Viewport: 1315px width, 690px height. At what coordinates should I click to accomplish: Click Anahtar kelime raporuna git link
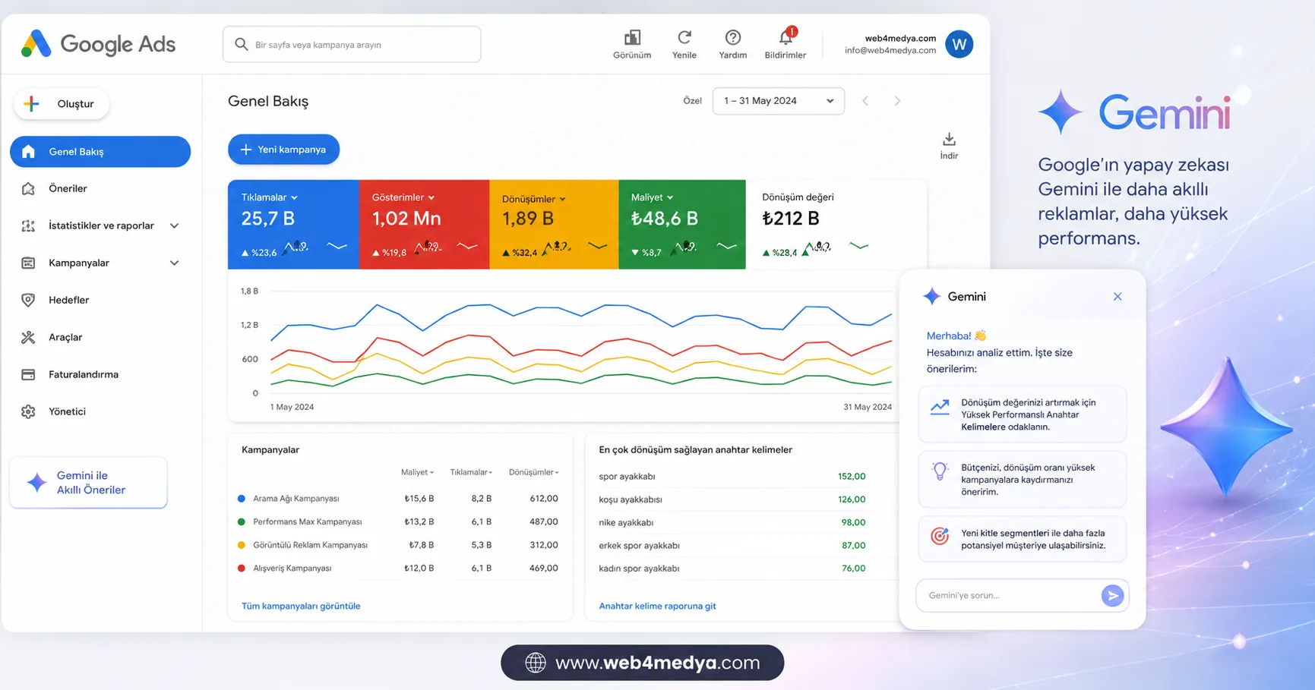[x=657, y=606]
